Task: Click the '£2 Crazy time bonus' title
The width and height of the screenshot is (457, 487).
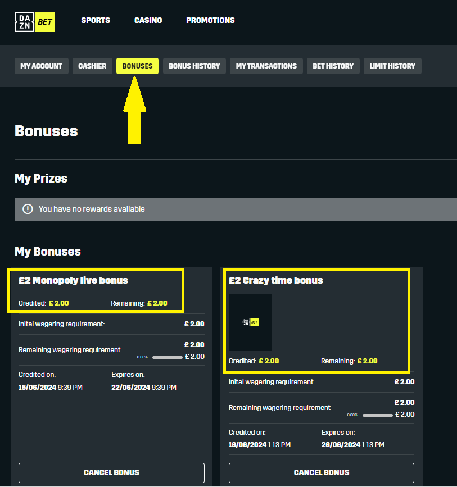Action: pos(276,280)
